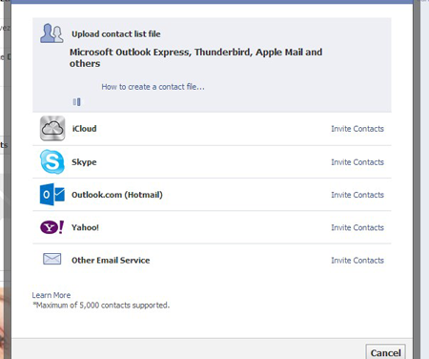Click the Other Email Service envelope icon
This screenshot has width=429, height=359.
52,259
